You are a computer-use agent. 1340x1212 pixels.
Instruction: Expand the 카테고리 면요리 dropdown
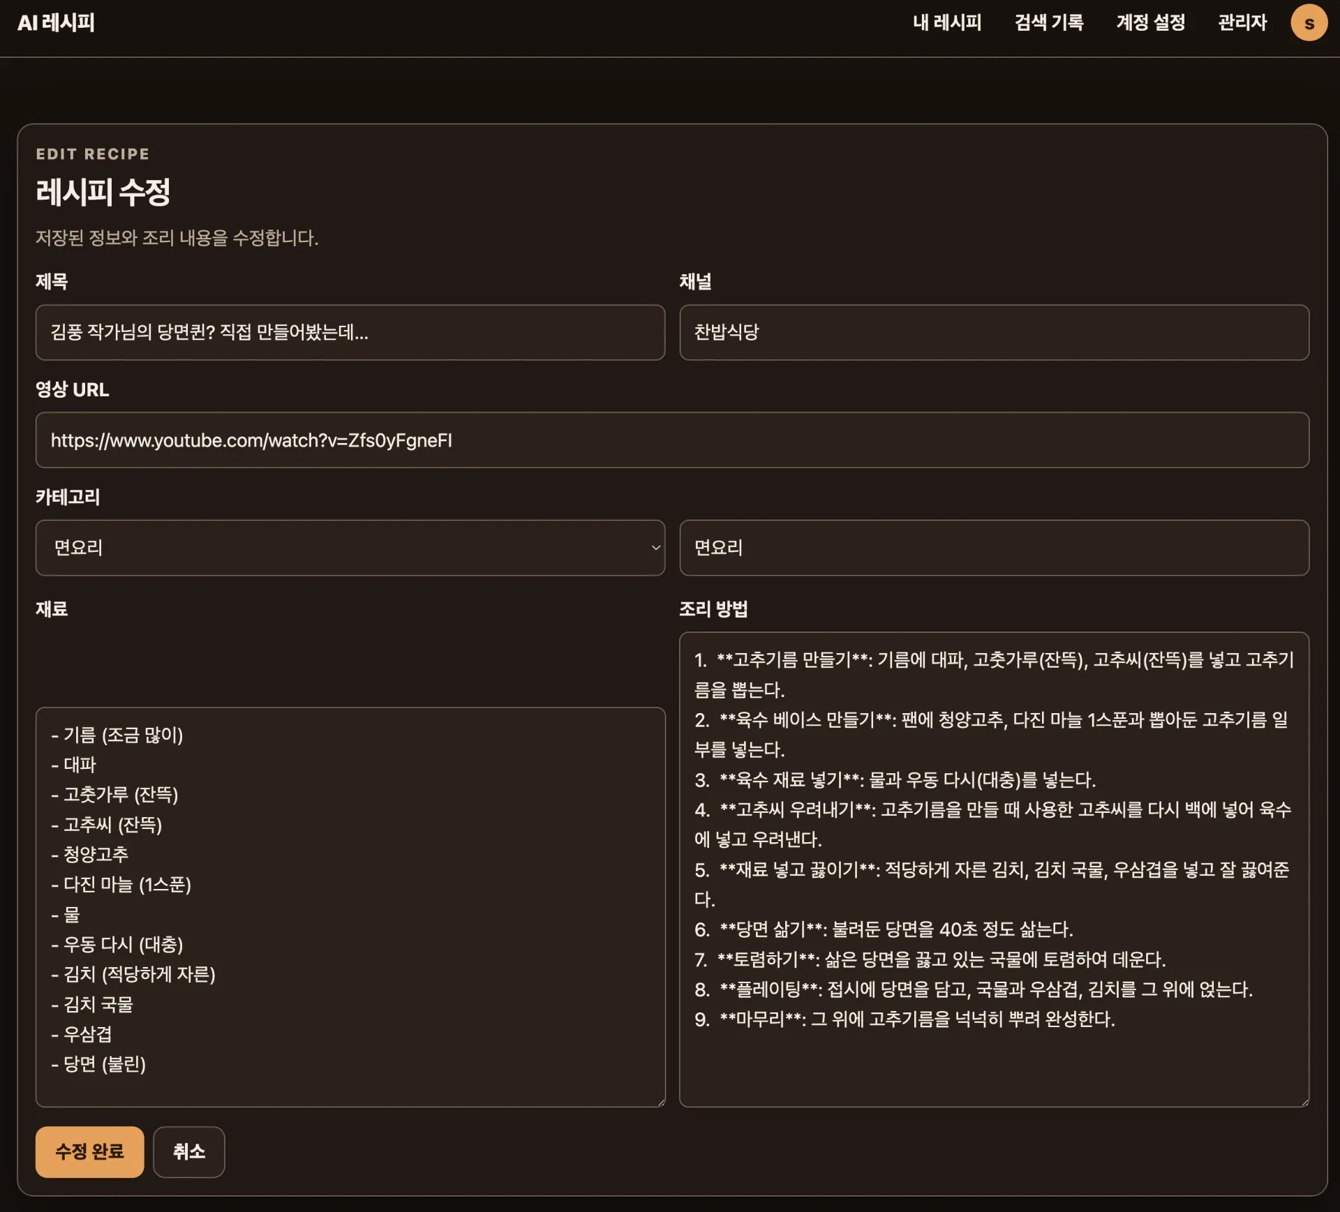tap(350, 548)
